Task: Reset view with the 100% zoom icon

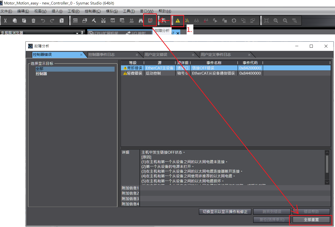Action: pos(294,20)
